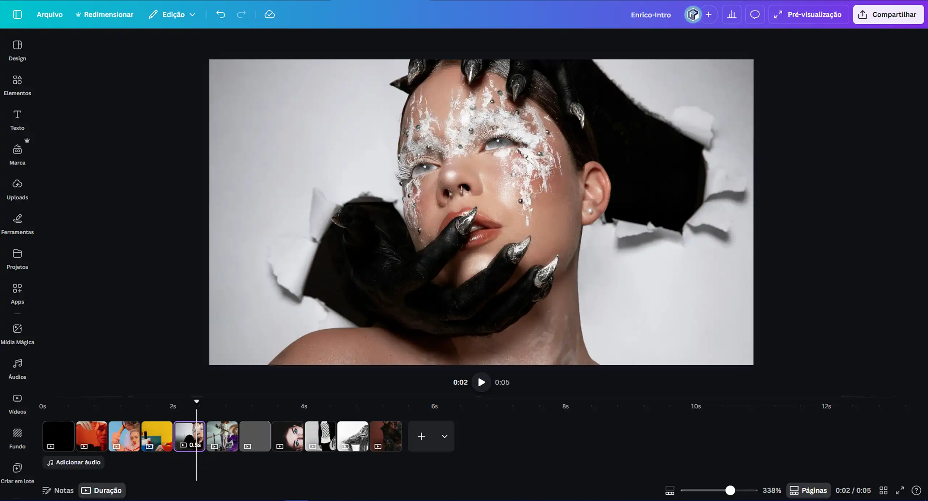Screen dimensions: 928x501
Task: Open the Redimensionar menu
Action: click(x=104, y=14)
